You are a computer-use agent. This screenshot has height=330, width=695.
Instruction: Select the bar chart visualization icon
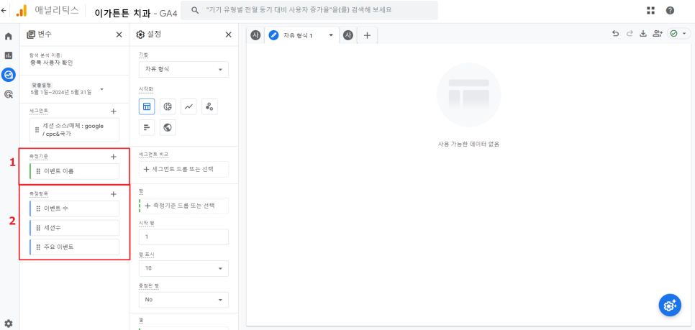coord(147,127)
